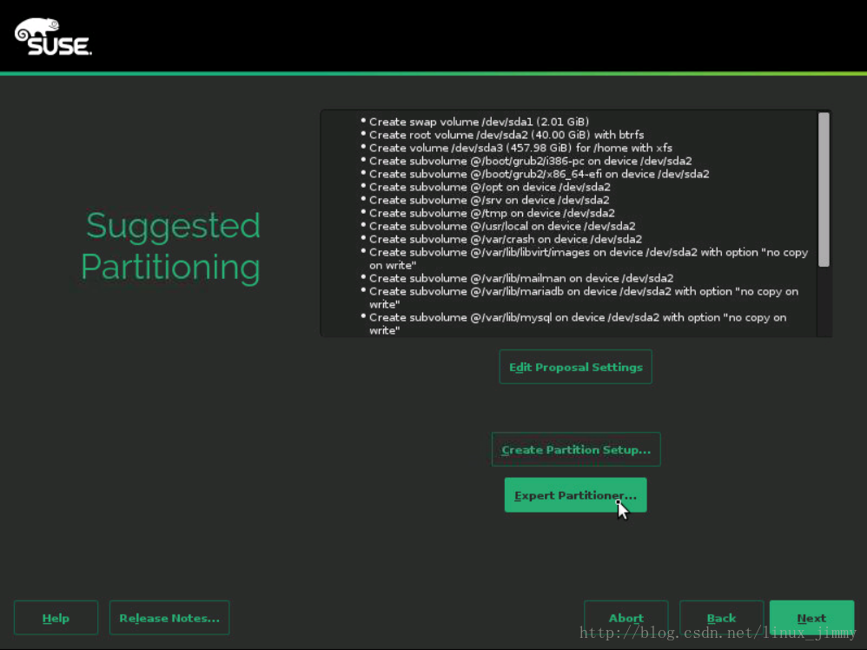Select line 'Create volume /dev/sda3 (457.98 GiB) for /home with xfs'
Screen dimensions: 867x650
click(x=521, y=148)
